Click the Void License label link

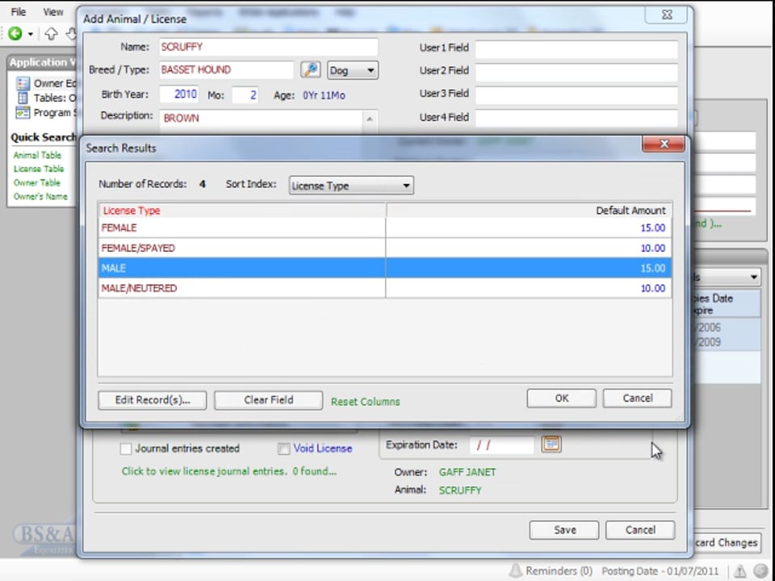tap(323, 449)
